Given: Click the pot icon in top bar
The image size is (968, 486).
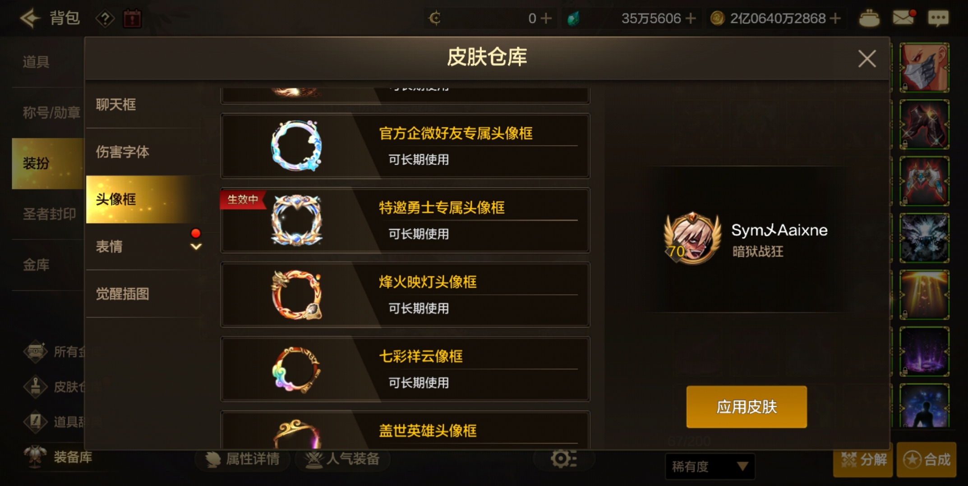Looking at the screenshot, I should [x=869, y=18].
